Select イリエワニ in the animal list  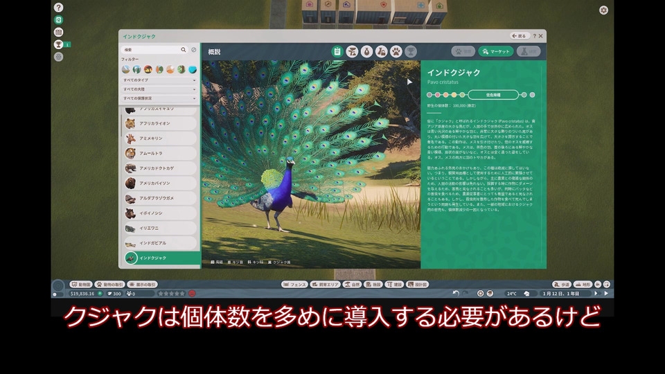click(161, 228)
